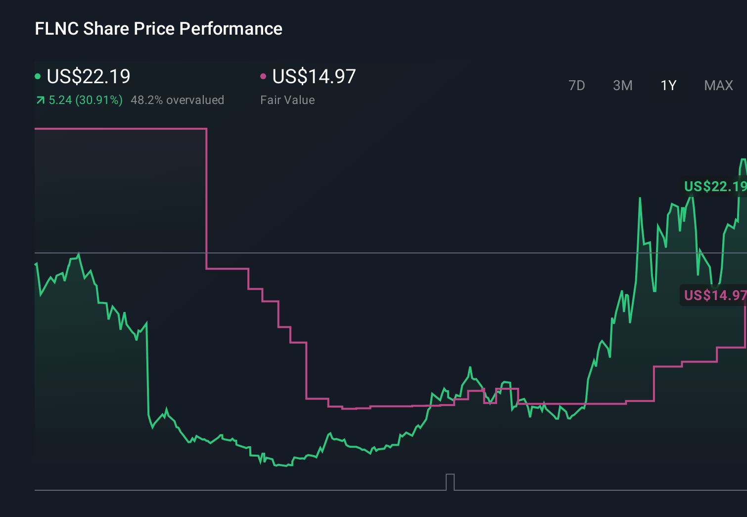
Task: Expand the MAX historical range
Action: coord(718,85)
